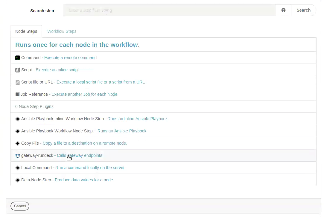Screen dimensions: 324x218
Task: Click the 'Search step' label
Action: [42, 11]
